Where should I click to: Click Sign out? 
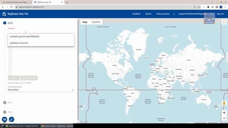click(220, 14)
